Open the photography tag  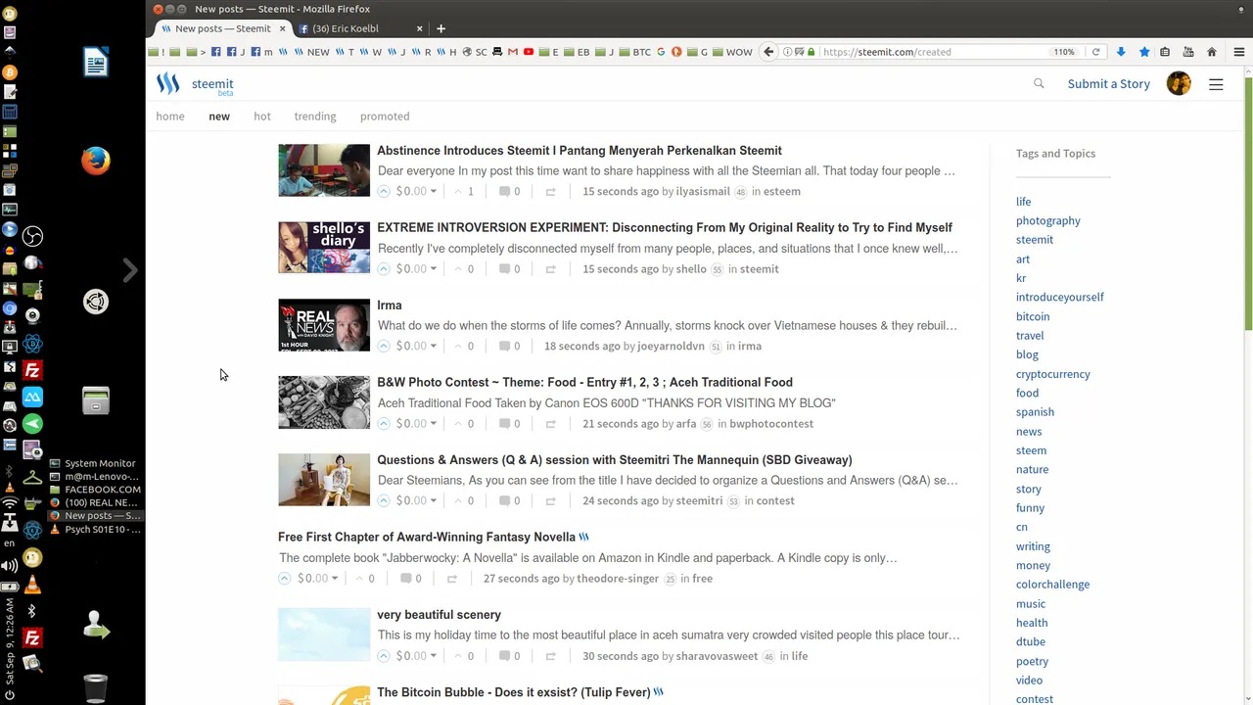1048,220
